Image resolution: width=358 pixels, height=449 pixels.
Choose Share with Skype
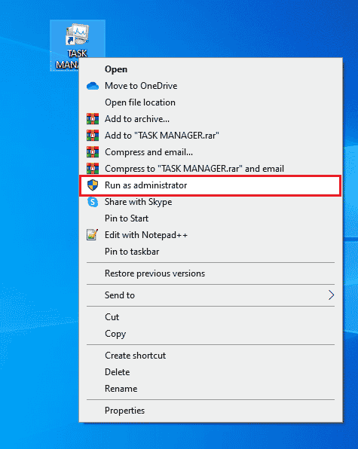click(211, 202)
